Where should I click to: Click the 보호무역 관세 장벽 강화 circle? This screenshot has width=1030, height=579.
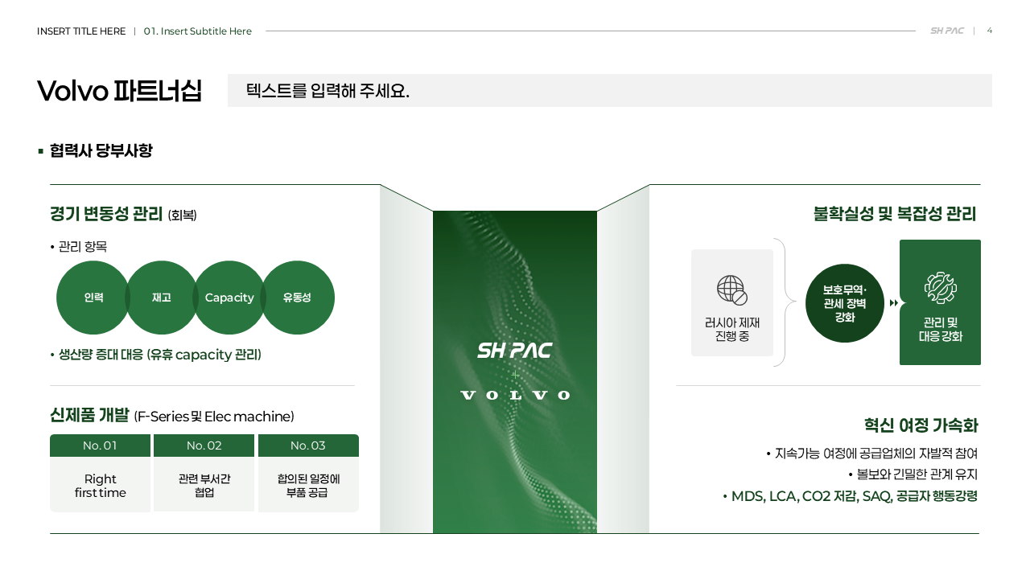(x=845, y=303)
